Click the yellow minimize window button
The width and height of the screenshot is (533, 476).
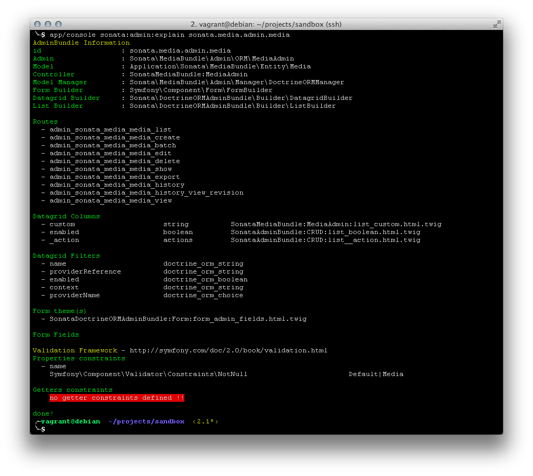tap(48, 24)
